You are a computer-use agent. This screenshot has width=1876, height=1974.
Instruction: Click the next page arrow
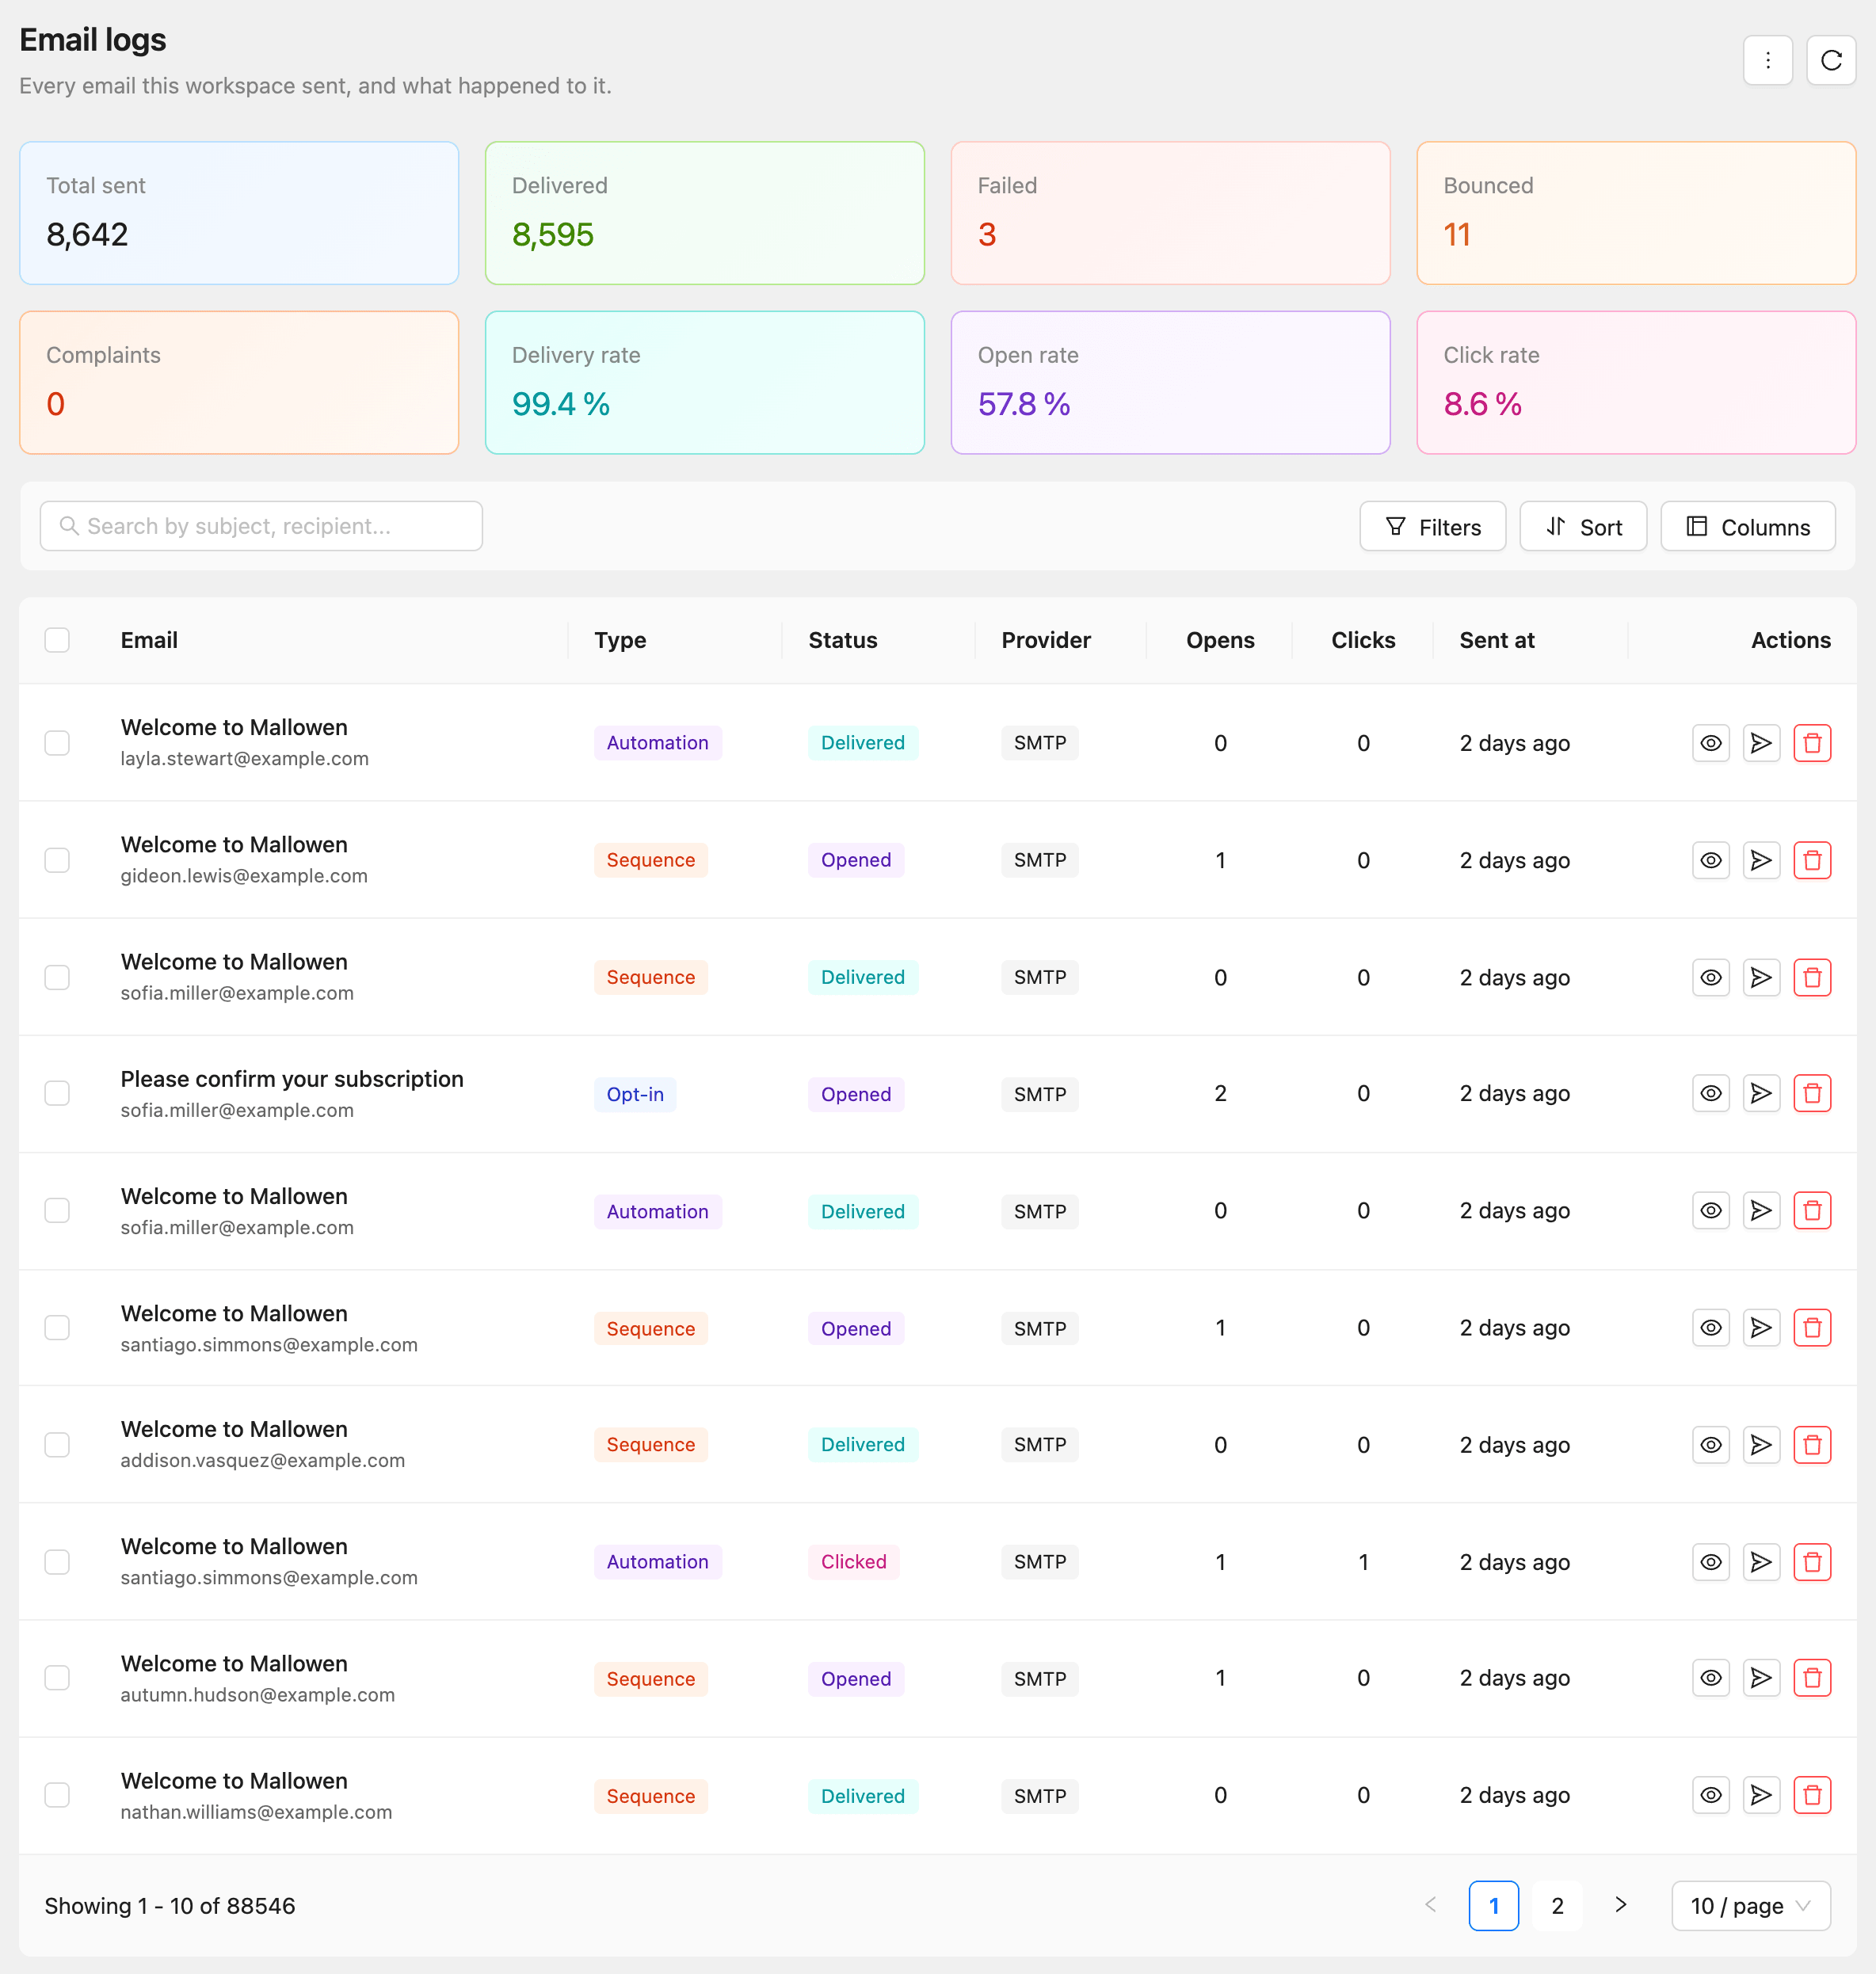click(x=1619, y=1905)
